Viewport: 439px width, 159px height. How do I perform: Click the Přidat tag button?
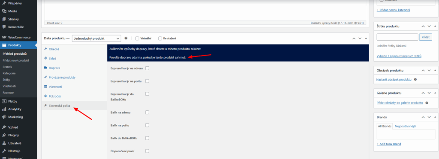(425, 37)
